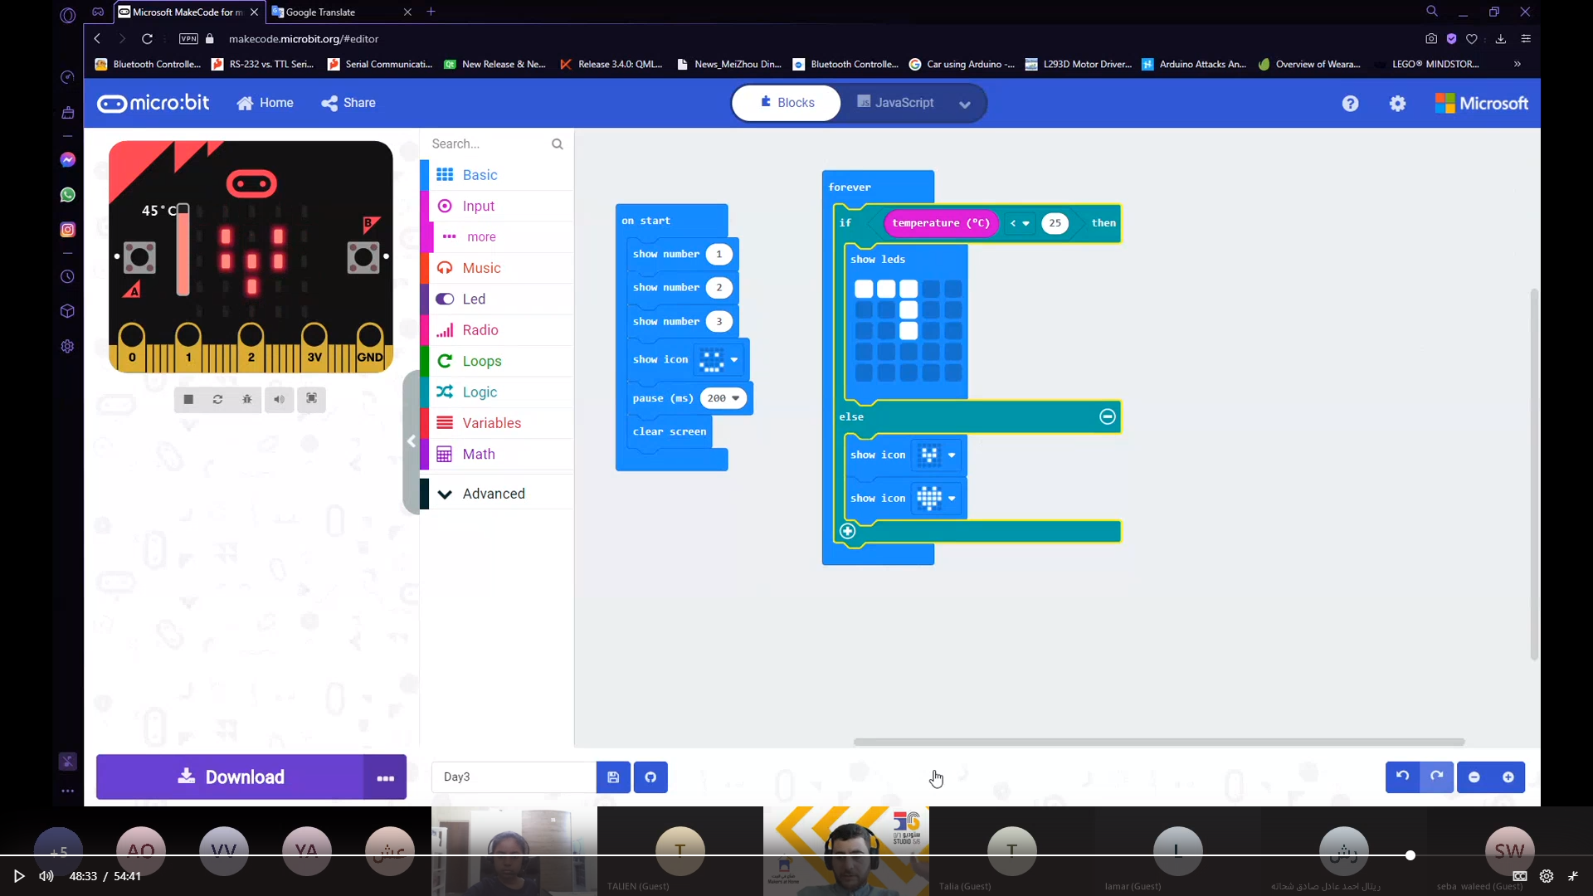1593x896 pixels.
Task: Click the search magnifier in the toolbox
Action: (558, 144)
